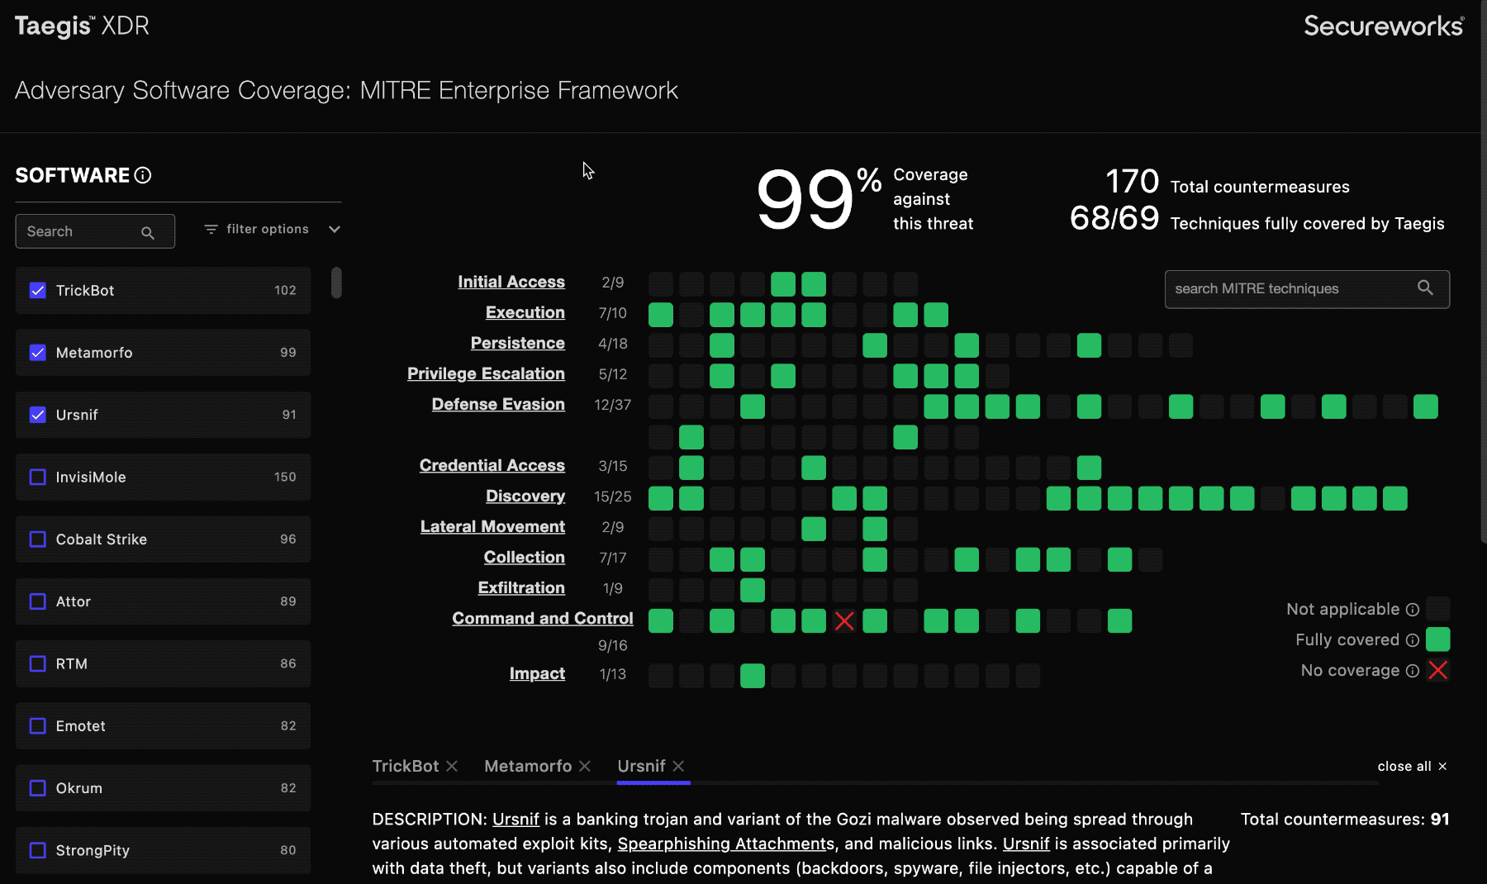Click the red X uncovered technique in Command and Control
The image size is (1487, 884).
click(844, 620)
